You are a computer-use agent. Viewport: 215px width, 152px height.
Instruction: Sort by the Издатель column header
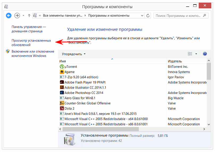tap(186, 61)
